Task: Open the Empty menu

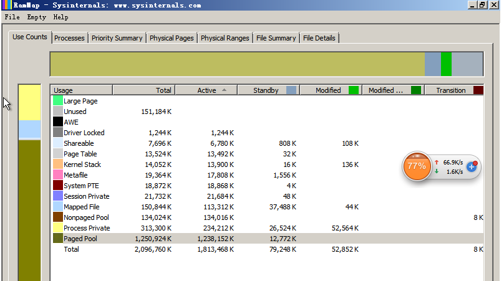Action: pyautogui.click(x=36, y=17)
